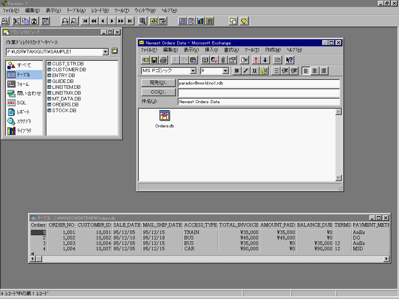This screenshot has height=299, width=399.
Task: Open Paradox ツール(T) menu
Action: point(122,11)
